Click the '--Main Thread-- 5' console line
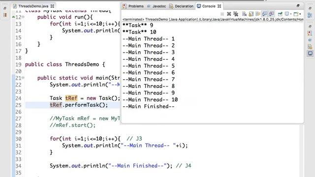315x177 pixels. [149, 66]
